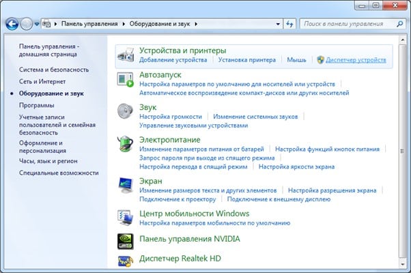Expand breadcrumb arrow after 'Оборудование и звук'
This screenshot has height=273, width=411.
click(x=197, y=24)
